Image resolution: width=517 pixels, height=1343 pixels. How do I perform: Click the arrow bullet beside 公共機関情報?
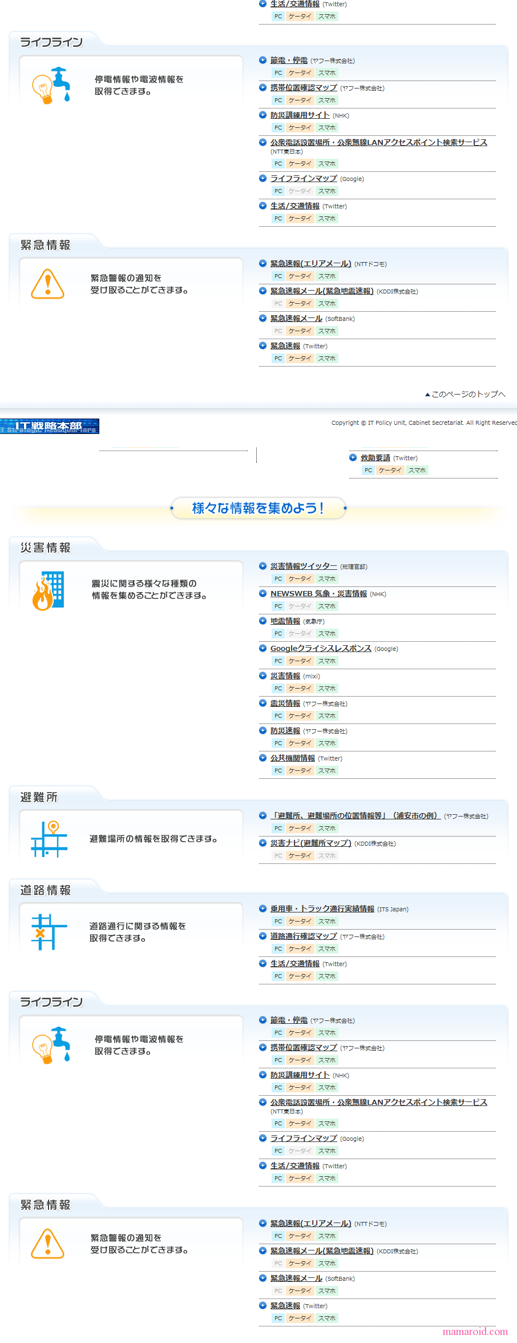263,758
